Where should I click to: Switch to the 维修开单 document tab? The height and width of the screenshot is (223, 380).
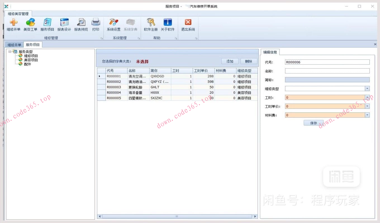14,45
